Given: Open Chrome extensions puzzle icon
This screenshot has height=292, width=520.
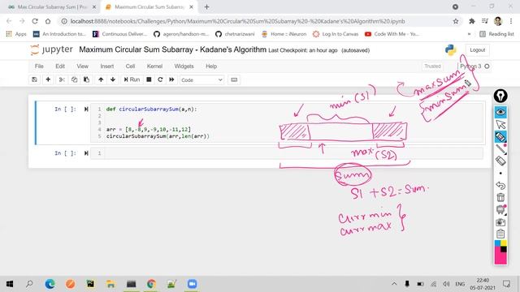Looking at the screenshot, I should 471,21.
